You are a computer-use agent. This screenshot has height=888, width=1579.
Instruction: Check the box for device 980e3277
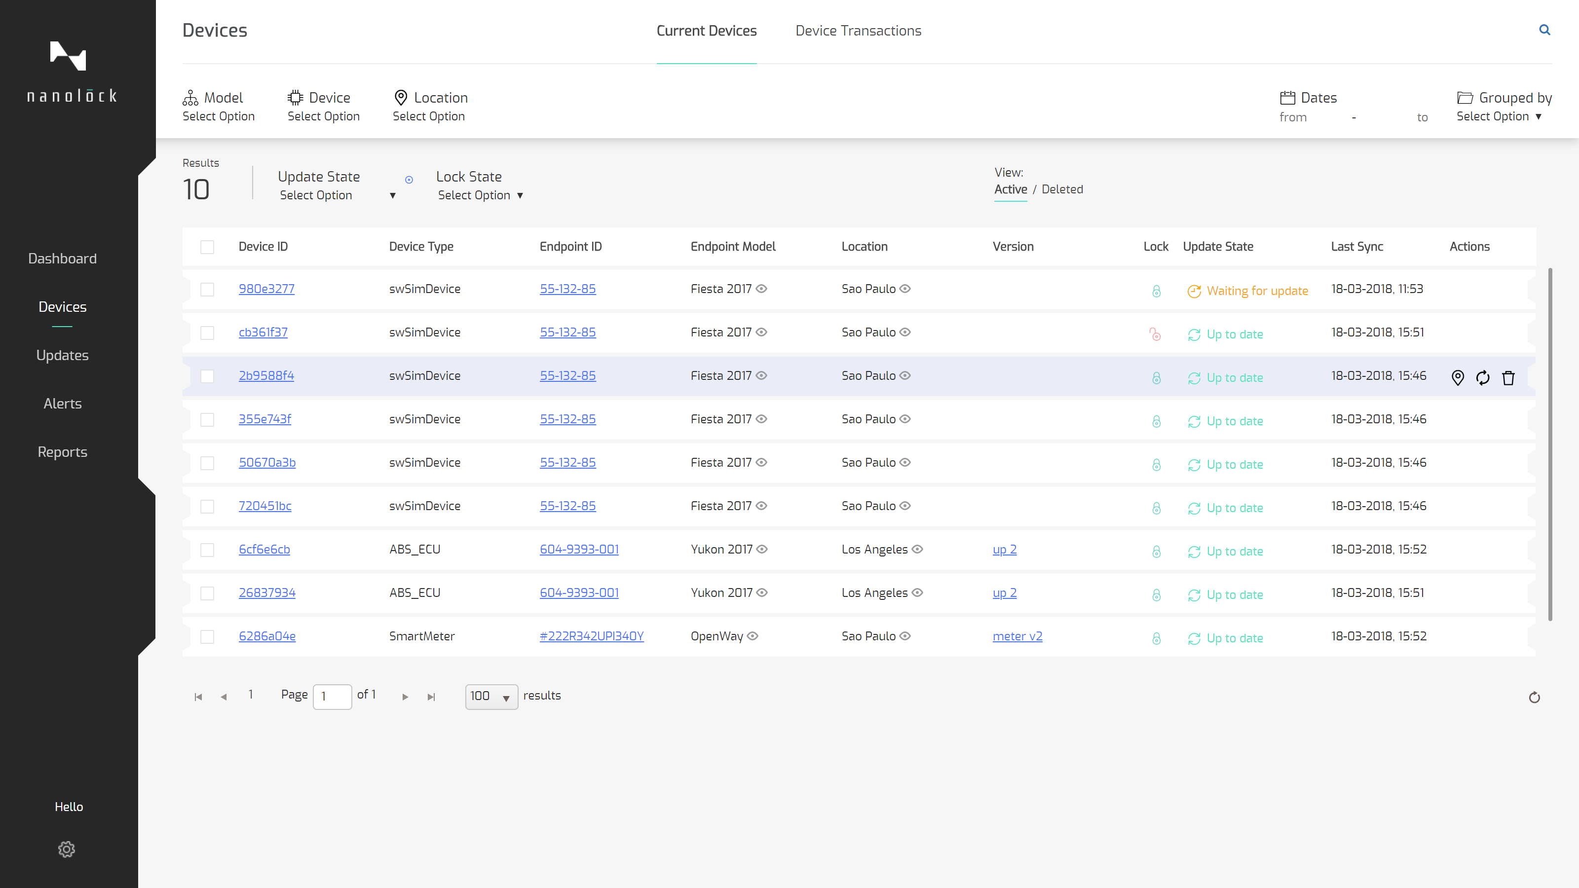(207, 289)
